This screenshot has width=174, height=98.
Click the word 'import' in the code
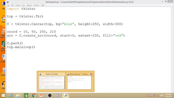13,9
